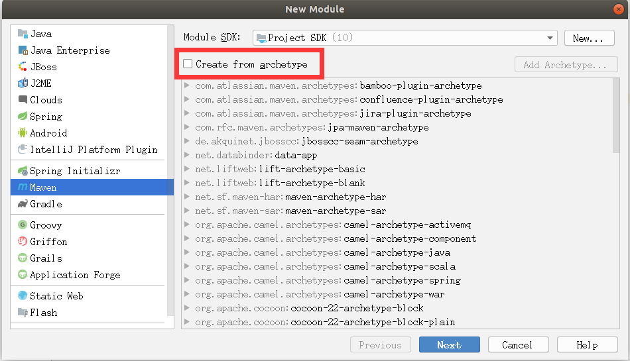Click the Gradle elephant icon
The height and width of the screenshot is (361, 630).
[23, 204]
